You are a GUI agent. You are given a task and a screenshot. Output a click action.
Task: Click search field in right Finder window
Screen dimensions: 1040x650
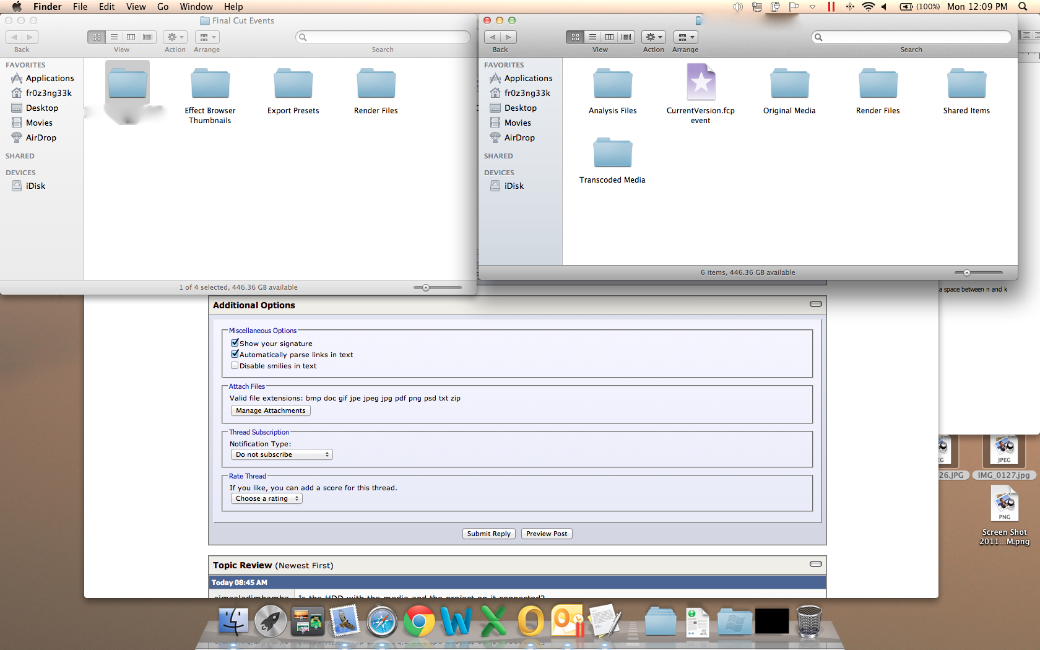pyautogui.click(x=911, y=37)
